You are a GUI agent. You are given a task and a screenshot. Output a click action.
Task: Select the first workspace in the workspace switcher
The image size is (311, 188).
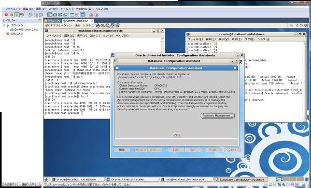279,180
